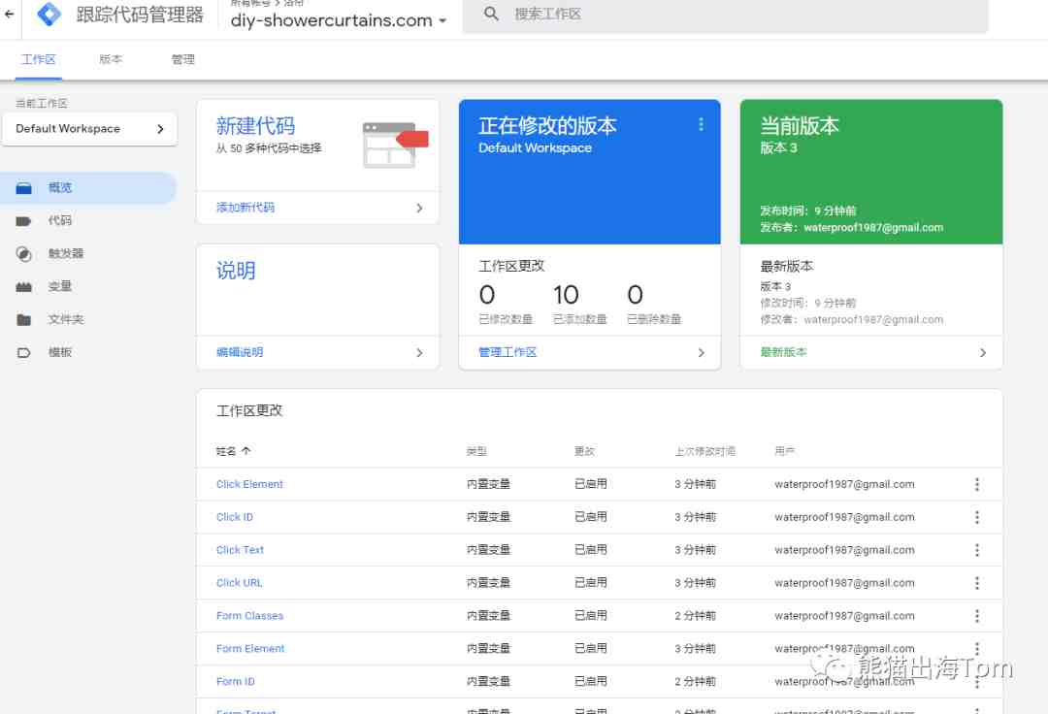Open the 模板 templates icon in sidebar
Screen dimensions: 1048x714
[x=23, y=353]
